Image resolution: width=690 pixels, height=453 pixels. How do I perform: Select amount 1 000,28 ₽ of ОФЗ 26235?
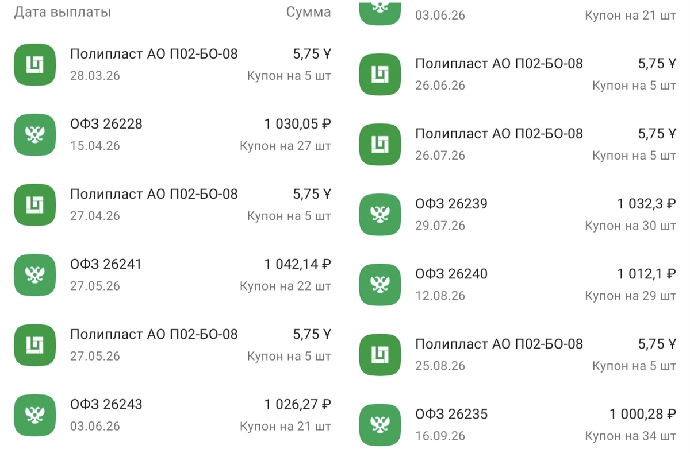(x=643, y=413)
